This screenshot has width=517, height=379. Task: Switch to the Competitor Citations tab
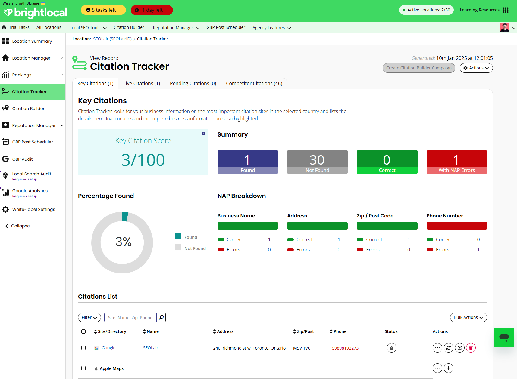click(x=254, y=84)
